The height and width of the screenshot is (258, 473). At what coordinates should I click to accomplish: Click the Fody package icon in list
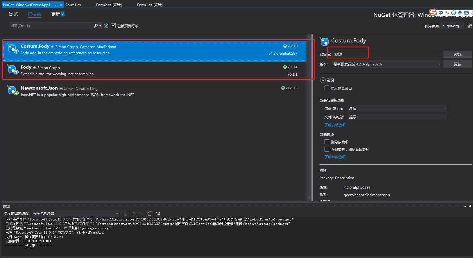pyautogui.click(x=12, y=70)
